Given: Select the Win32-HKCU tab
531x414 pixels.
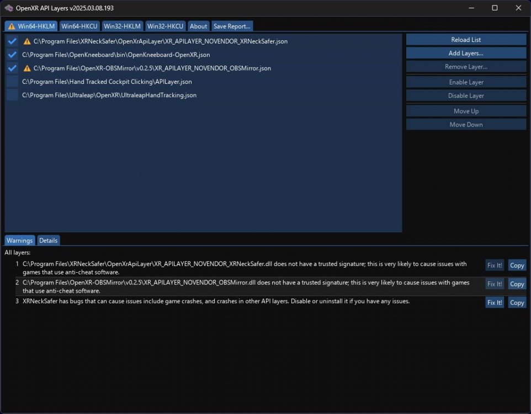Looking at the screenshot, I should pyautogui.click(x=165, y=26).
